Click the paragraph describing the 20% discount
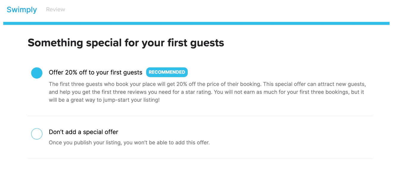The image size is (397, 171). tap(207, 92)
